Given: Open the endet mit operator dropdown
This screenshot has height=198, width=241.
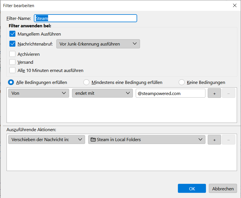Looking at the screenshot, I should (x=102, y=93).
